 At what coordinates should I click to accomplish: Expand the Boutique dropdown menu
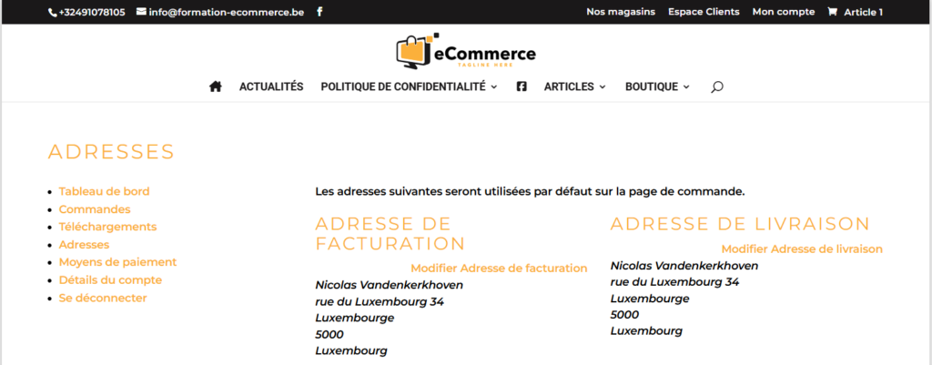pyautogui.click(x=657, y=86)
